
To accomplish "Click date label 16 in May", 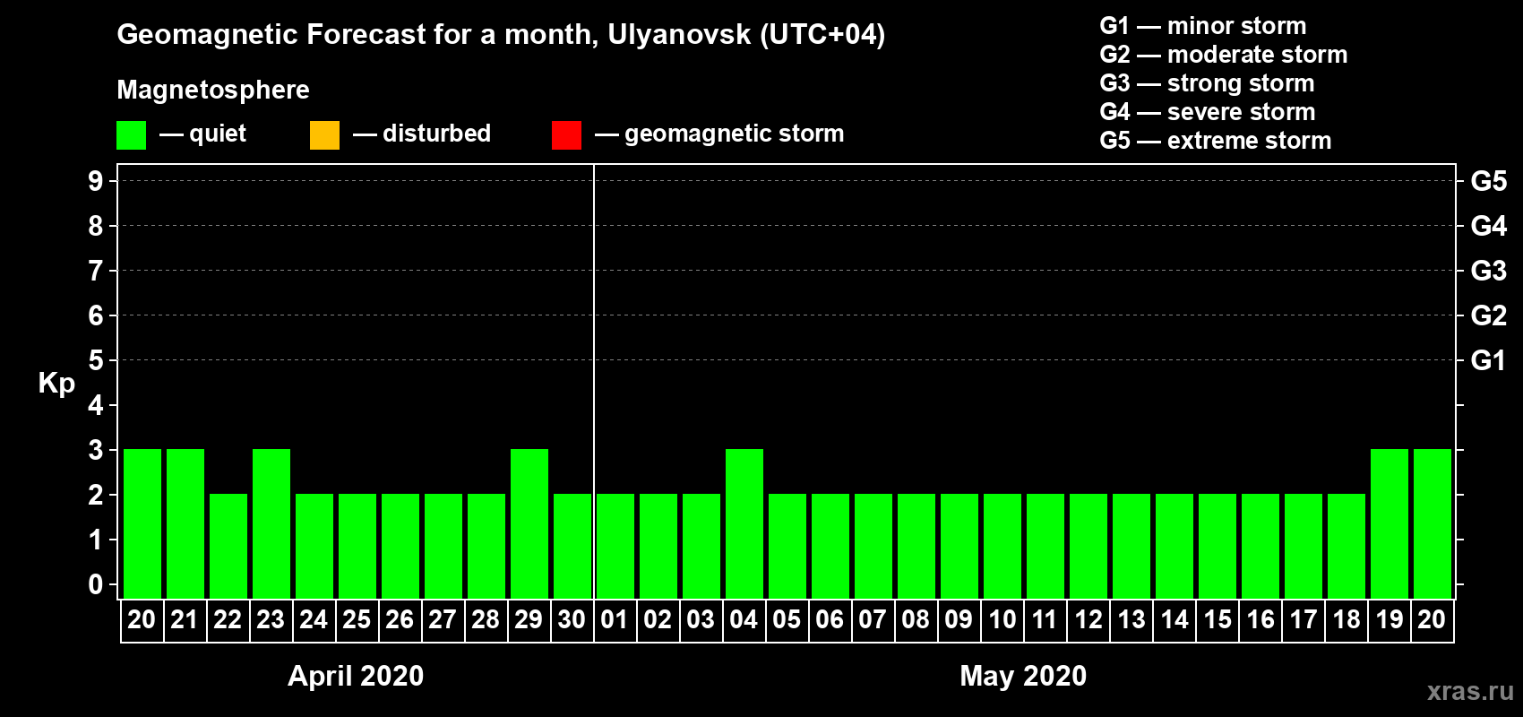I will click(1261, 619).
